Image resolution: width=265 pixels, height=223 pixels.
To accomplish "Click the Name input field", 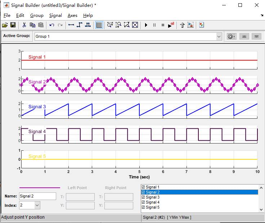I will (x=37, y=196).
